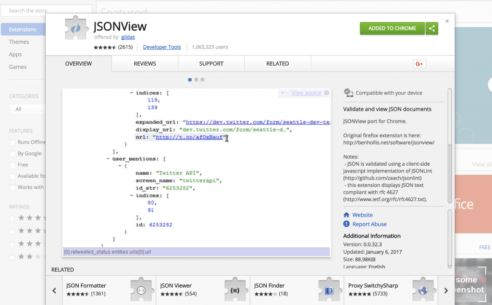Click the JSONView star rating
The width and height of the screenshot is (492, 305).
point(105,48)
